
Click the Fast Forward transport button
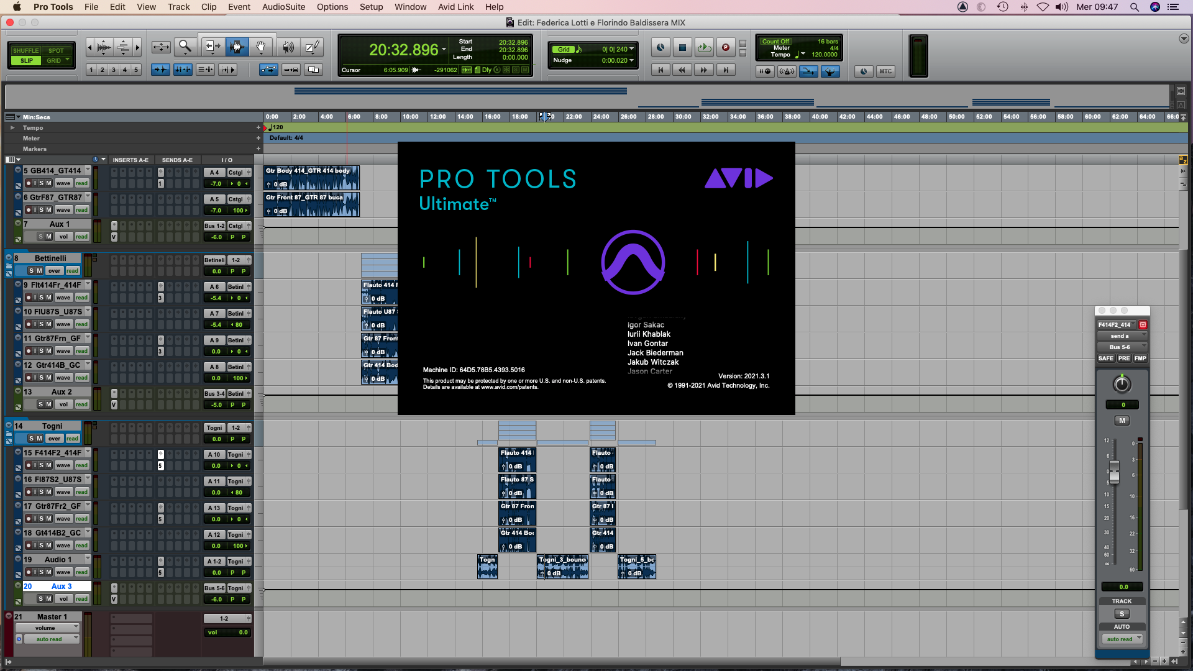pyautogui.click(x=704, y=70)
